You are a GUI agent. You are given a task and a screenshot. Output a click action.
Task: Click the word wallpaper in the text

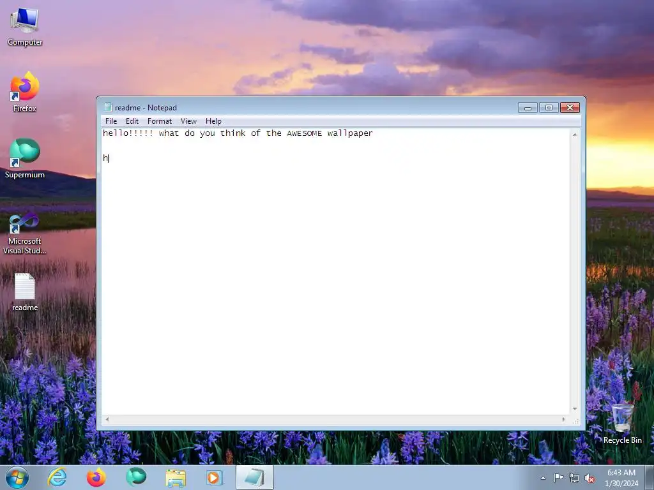click(x=350, y=133)
